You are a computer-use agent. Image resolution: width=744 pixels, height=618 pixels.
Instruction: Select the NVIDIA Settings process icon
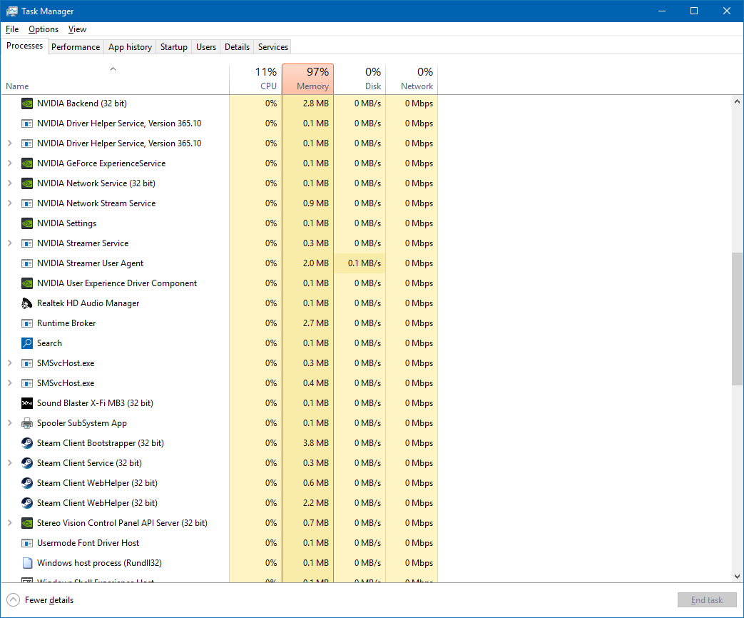pos(27,223)
